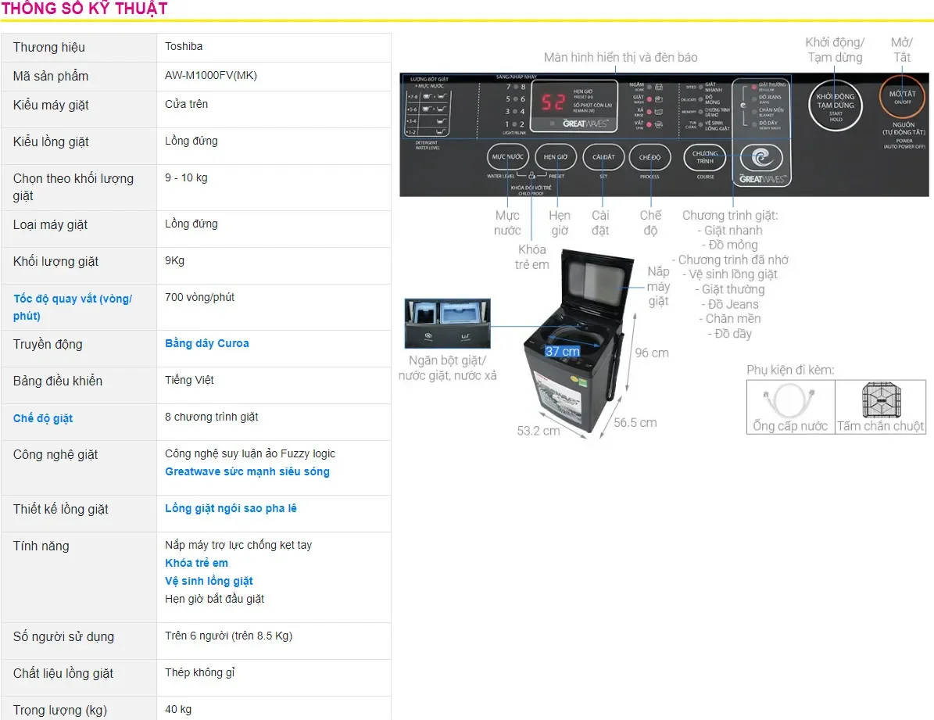Click the '56.5 cm' depth dimension label

635,423
